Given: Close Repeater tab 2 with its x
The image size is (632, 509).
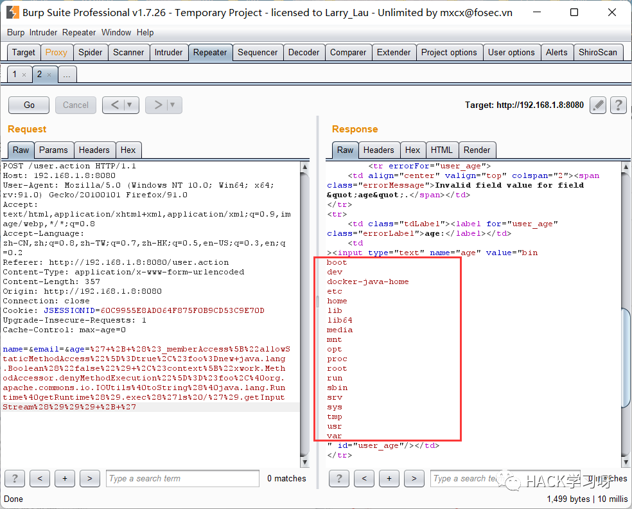Looking at the screenshot, I should coord(49,75).
